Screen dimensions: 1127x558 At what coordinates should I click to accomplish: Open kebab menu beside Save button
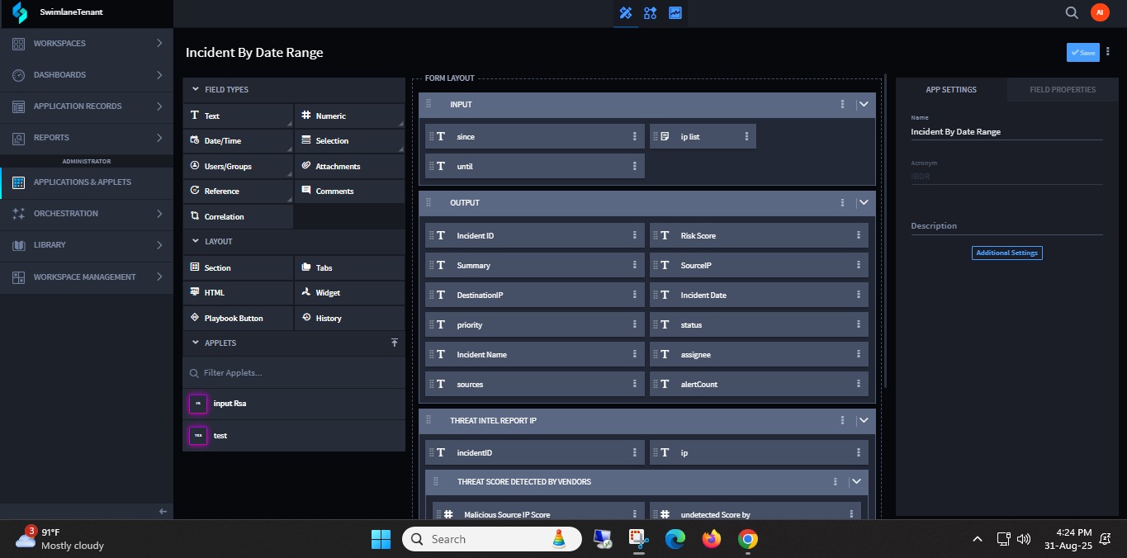click(1108, 52)
